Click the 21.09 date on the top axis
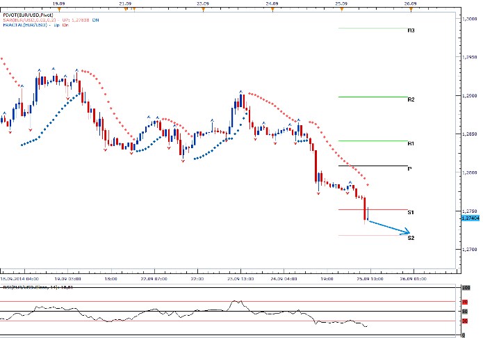 [x=125, y=3]
